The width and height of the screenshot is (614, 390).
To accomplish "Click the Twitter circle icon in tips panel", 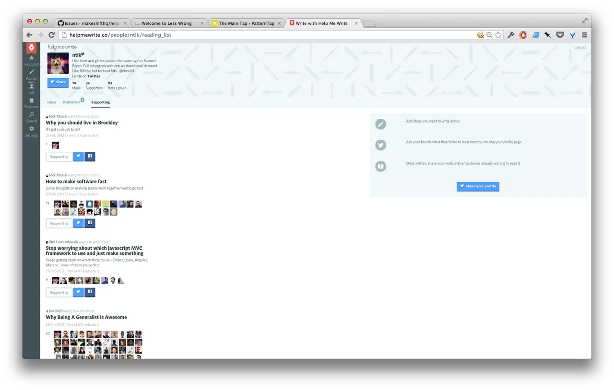I will coord(380,145).
